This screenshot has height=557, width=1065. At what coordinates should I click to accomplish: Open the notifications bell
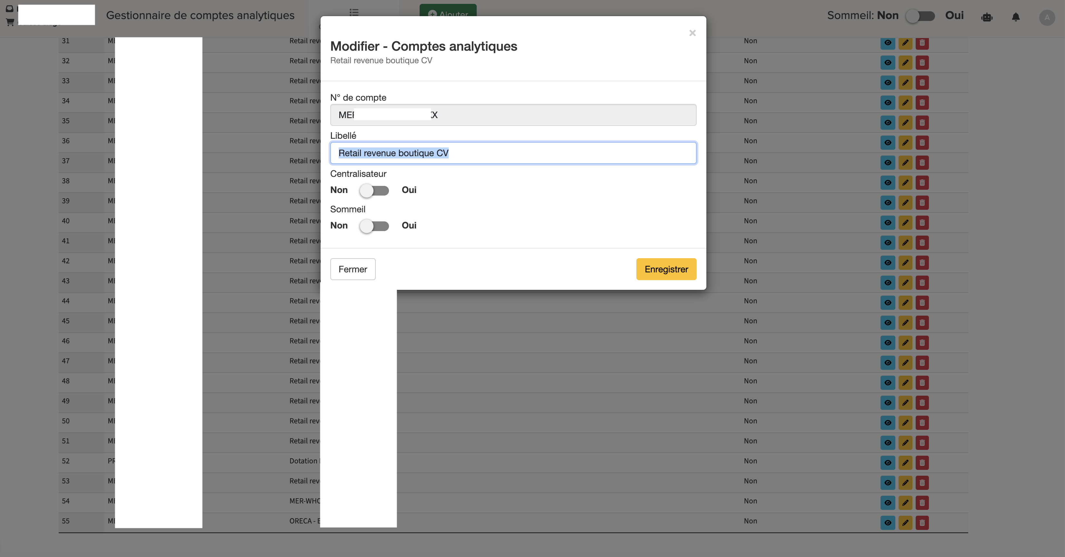(x=1015, y=17)
